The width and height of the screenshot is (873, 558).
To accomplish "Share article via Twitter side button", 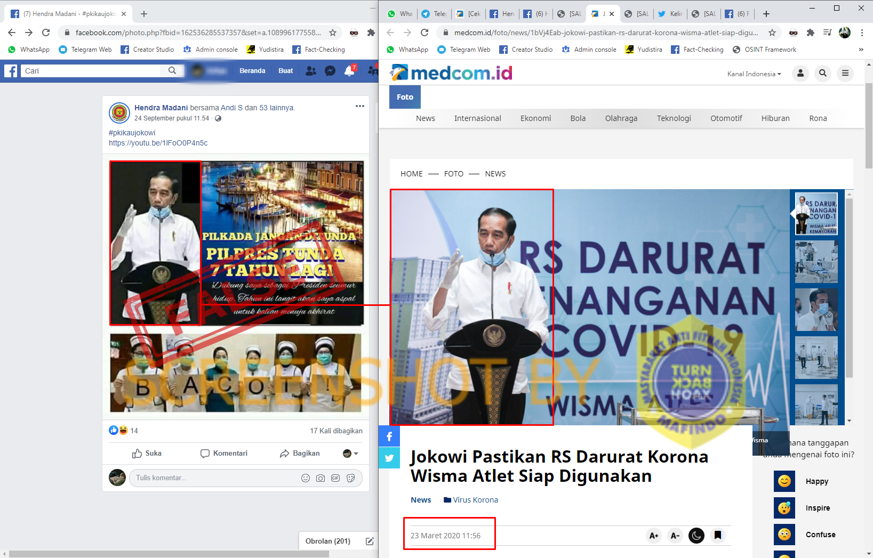I will point(389,458).
